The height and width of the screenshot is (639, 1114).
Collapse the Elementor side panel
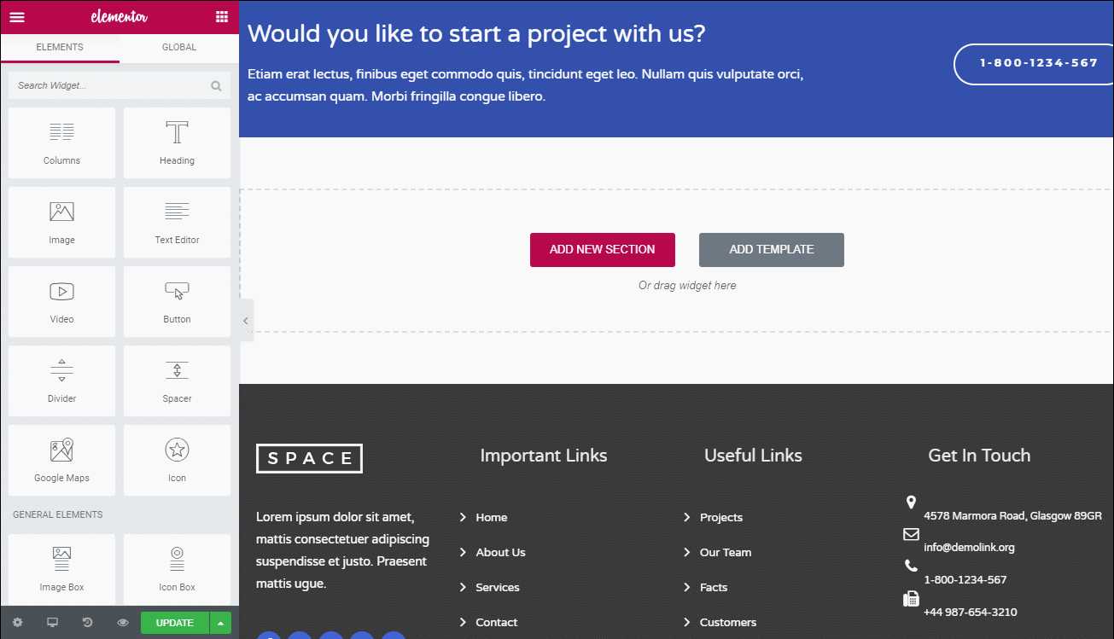[246, 321]
